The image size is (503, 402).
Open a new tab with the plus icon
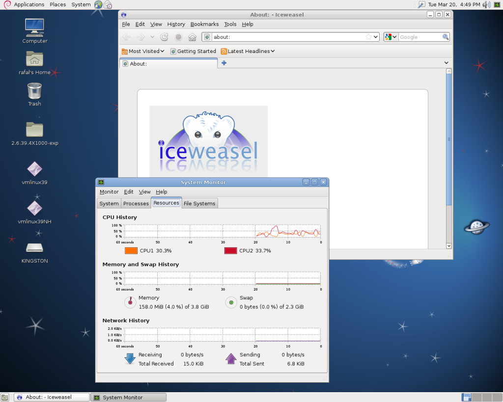click(224, 63)
